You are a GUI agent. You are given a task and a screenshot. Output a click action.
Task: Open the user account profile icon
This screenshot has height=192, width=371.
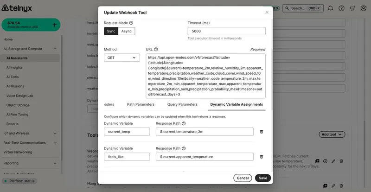pos(363,8)
